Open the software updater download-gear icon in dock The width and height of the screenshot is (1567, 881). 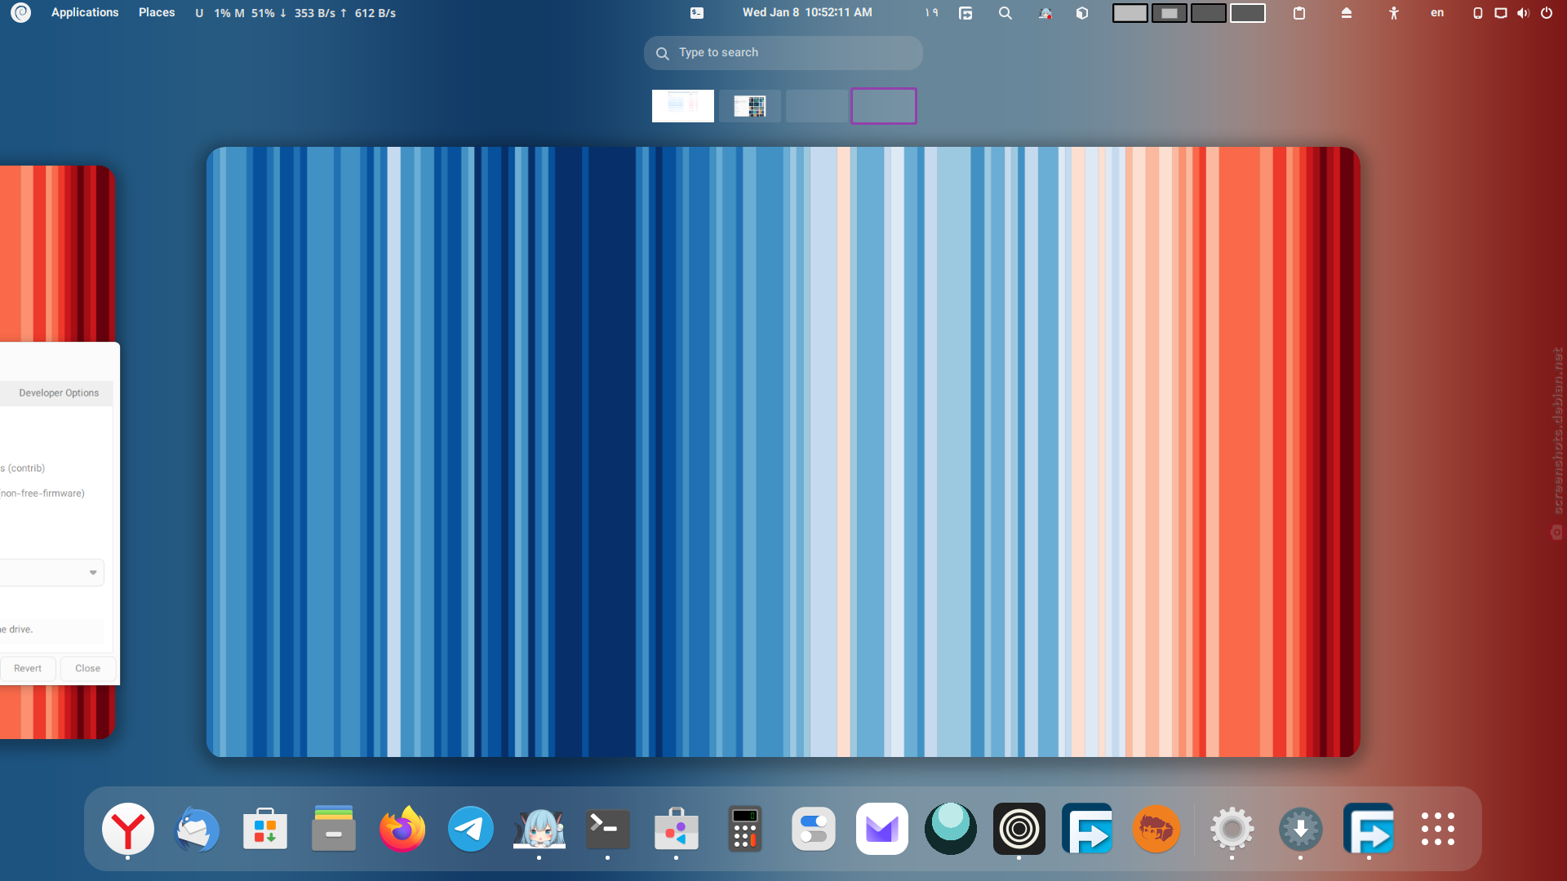1301,830
